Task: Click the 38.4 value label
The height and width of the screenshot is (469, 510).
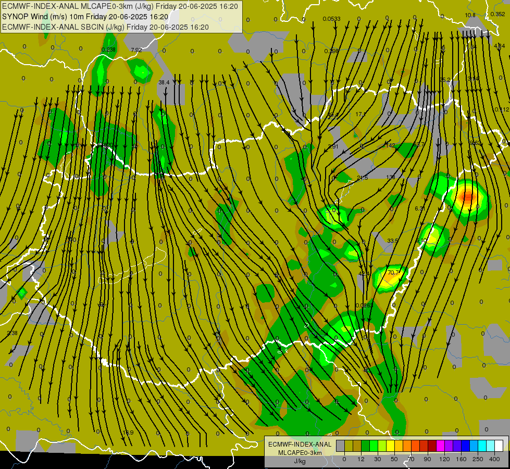Action: 164,83
